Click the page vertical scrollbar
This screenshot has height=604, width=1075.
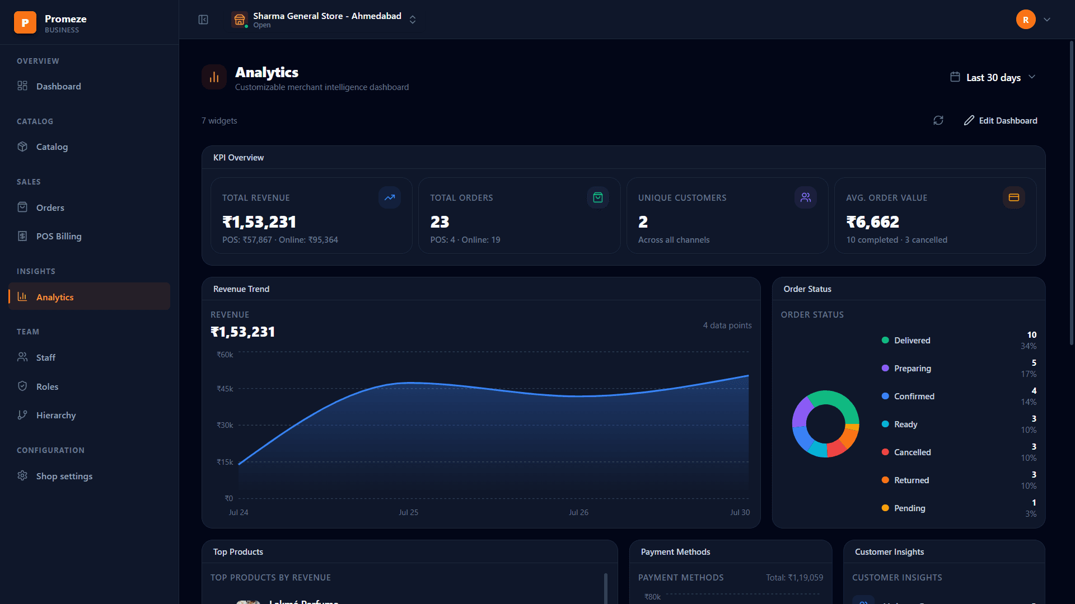(1072, 193)
